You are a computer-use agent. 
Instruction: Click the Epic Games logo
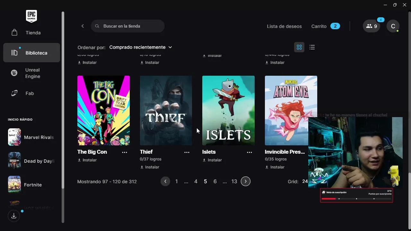(31, 16)
